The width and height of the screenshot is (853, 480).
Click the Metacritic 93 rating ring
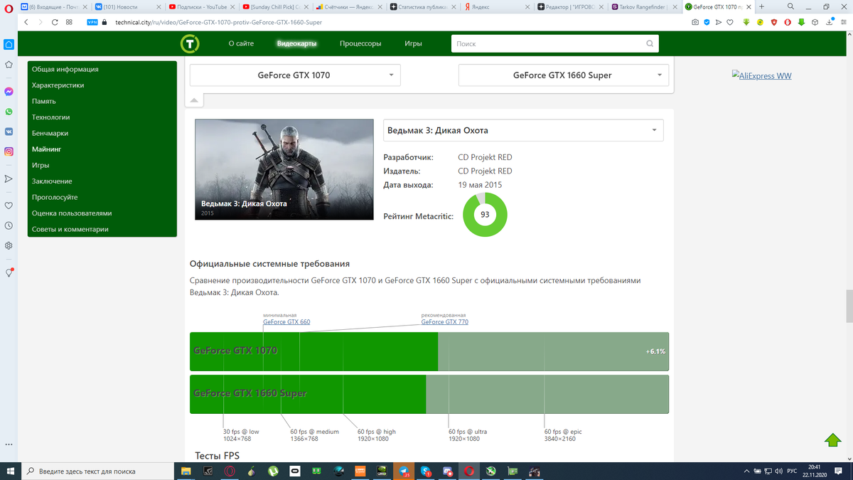[x=485, y=215]
